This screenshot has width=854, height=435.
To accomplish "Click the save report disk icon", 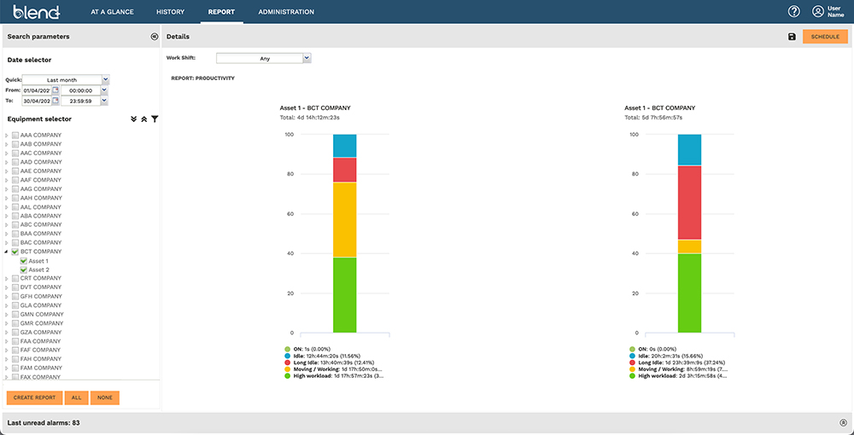I will (x=792, y=37).
